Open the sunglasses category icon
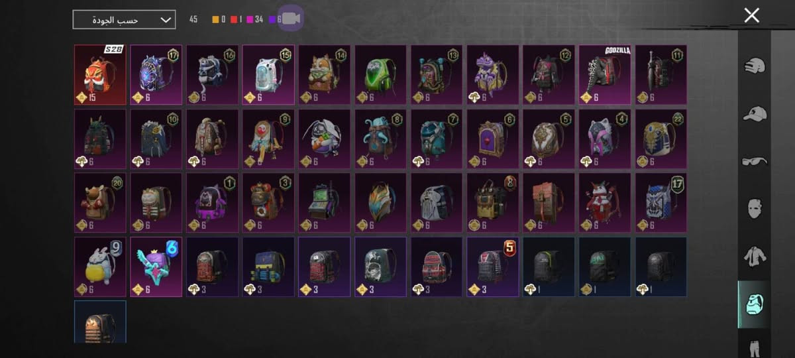 point(755,161)
